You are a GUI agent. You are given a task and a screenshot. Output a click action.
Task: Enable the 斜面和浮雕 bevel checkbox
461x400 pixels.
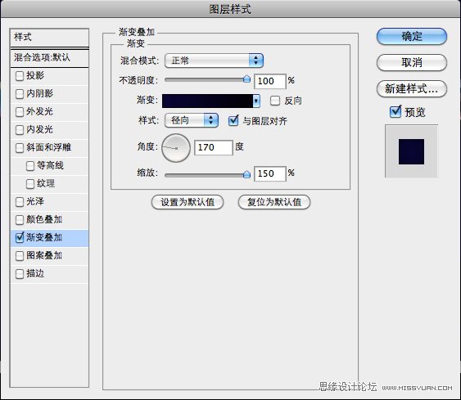pos(20,148)
